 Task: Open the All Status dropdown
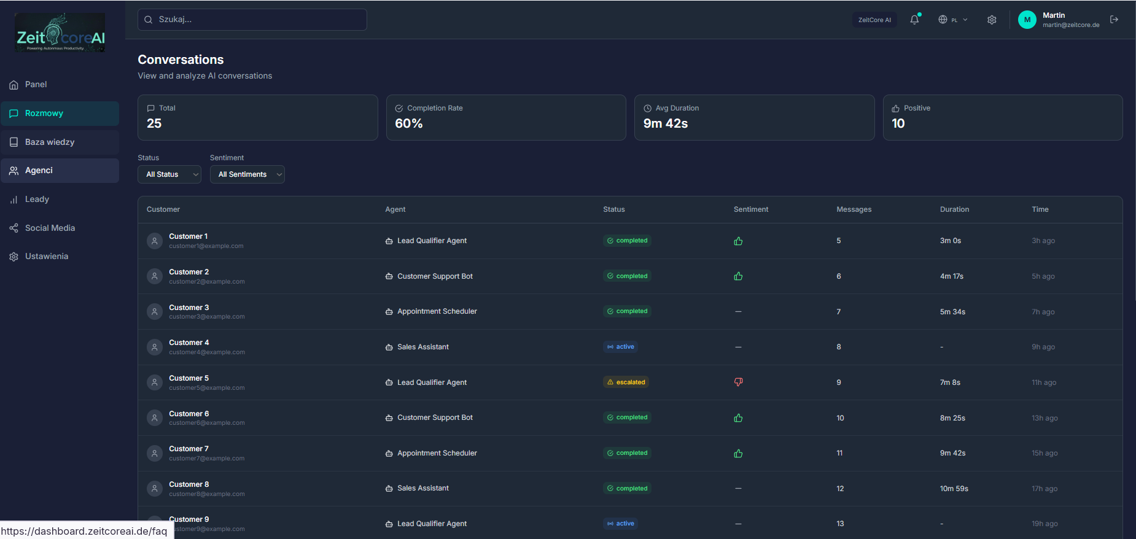(x=169, y=174)
